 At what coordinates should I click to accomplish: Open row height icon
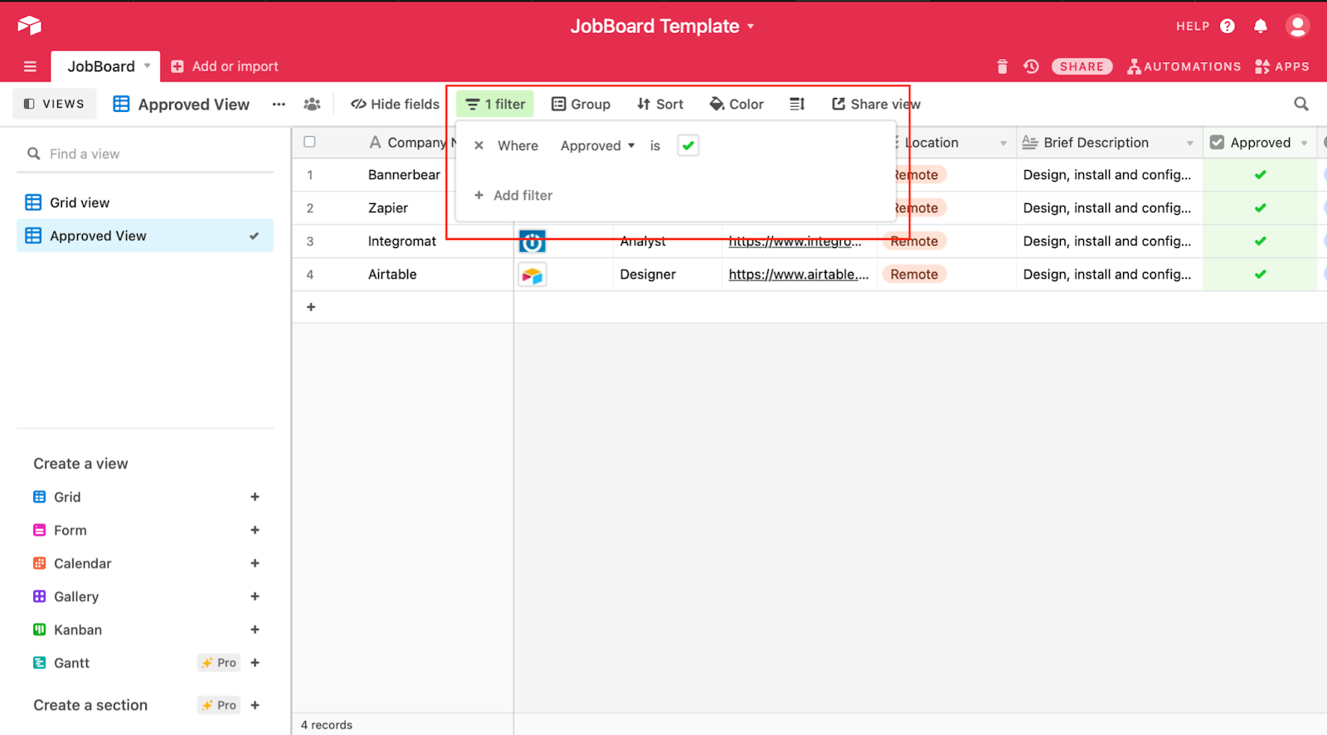point(797,104)
